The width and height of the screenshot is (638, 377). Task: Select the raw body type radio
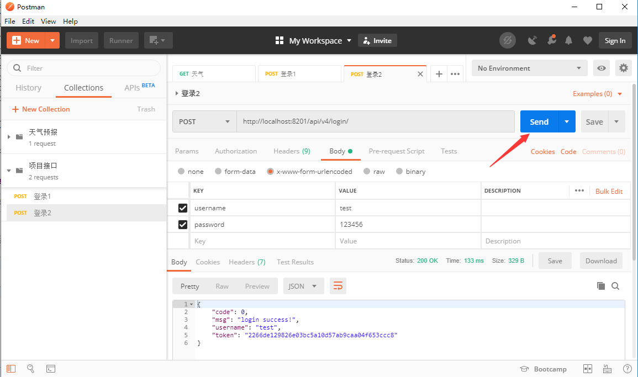click(367, 171)
